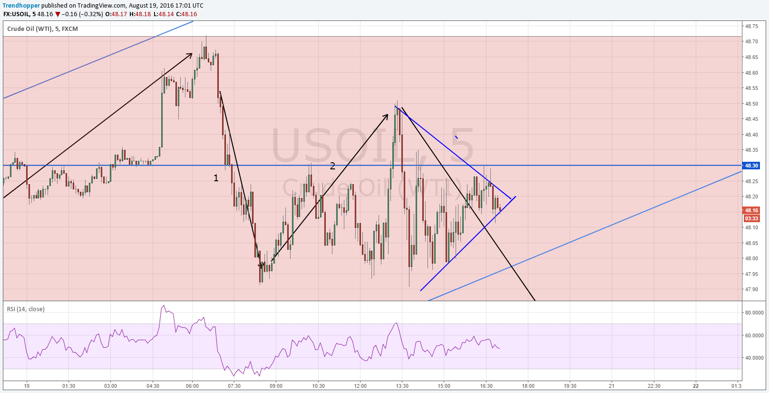This screenshot has height=393, width=769.
Task: Click the 80.0000 RSI scale label
Action: tap(754, 313)
